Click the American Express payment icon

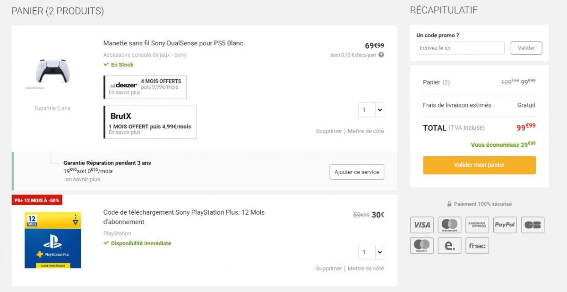tap(477, 225)
